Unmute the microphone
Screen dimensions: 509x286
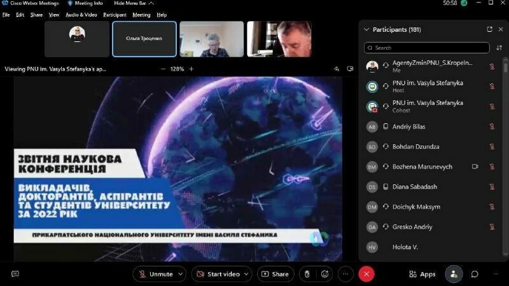click(155, 274)
